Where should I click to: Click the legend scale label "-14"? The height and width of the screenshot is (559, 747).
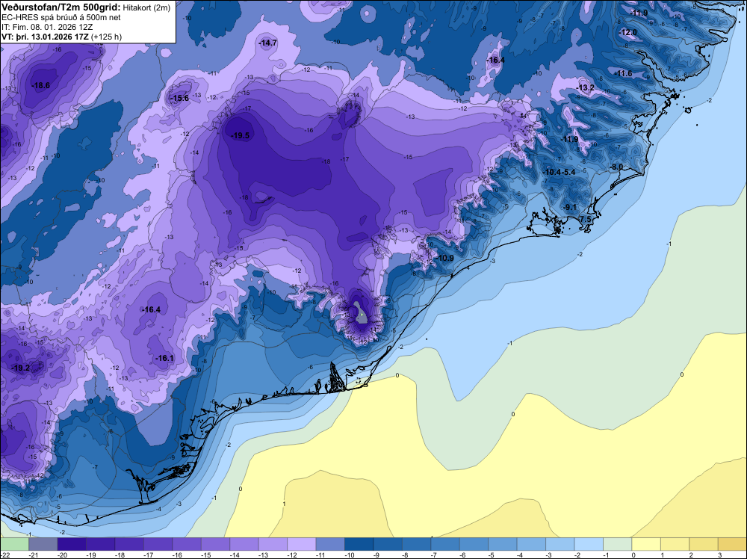point(235,555)
